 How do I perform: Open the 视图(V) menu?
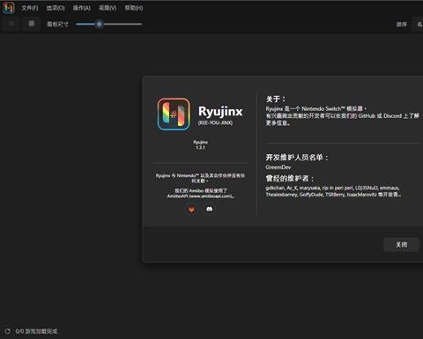tap(108, 8)
